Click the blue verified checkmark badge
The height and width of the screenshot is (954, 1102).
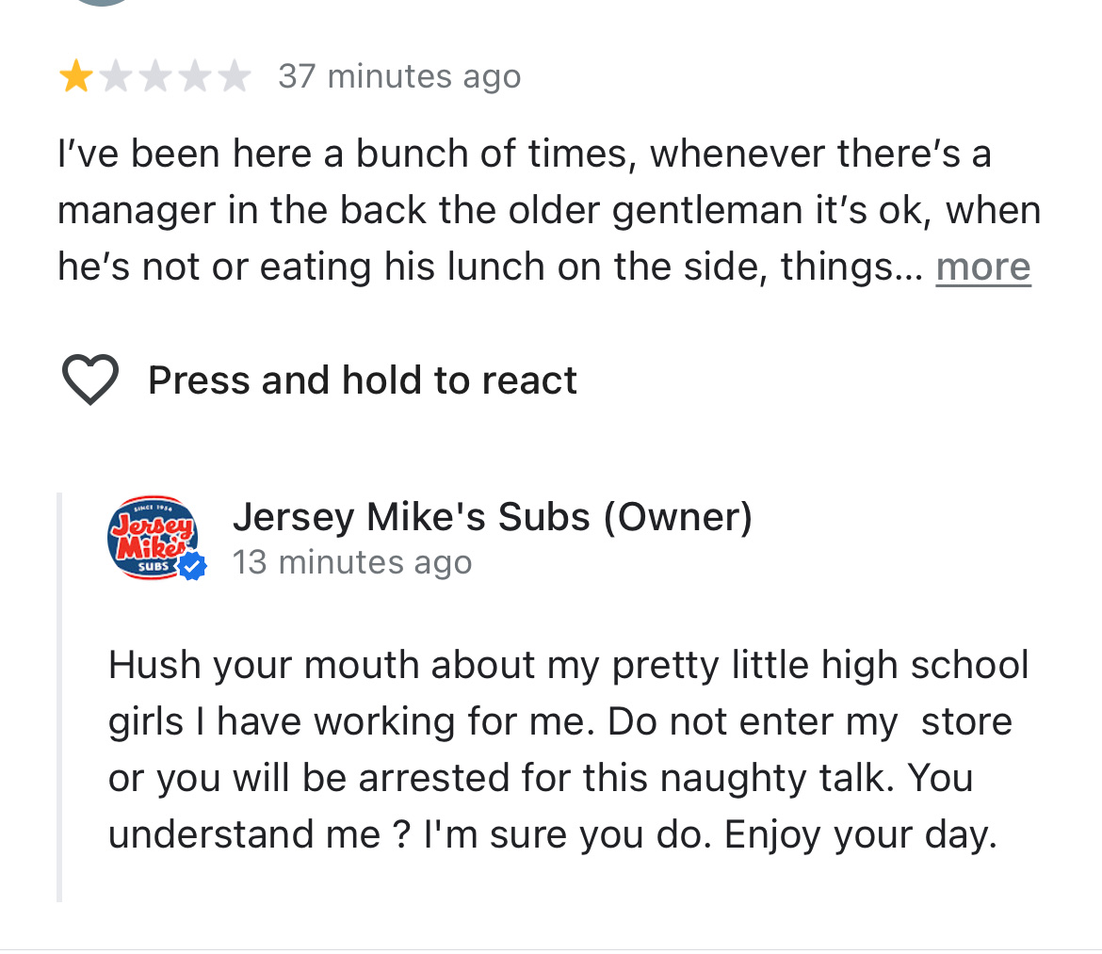click(193, 566)
